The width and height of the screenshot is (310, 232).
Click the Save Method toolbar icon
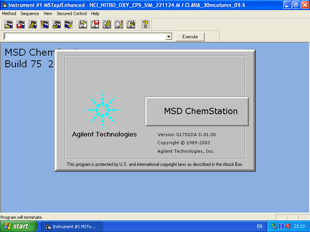pos(95,24)
